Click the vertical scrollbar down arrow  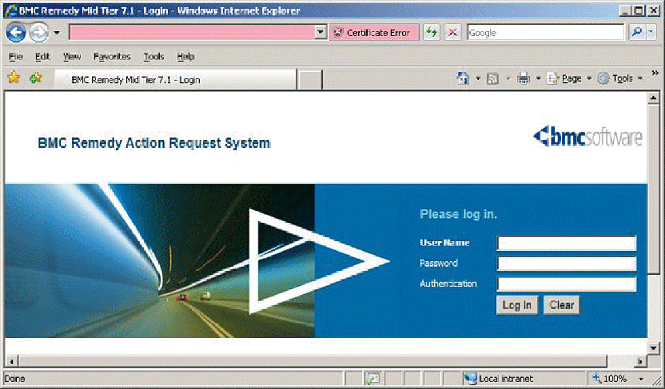[654, 348]
